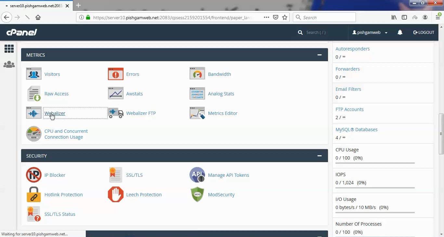The image size is (444, 237).
Task: Select the Leech Protection hand icon
Action: click(115, 194)
